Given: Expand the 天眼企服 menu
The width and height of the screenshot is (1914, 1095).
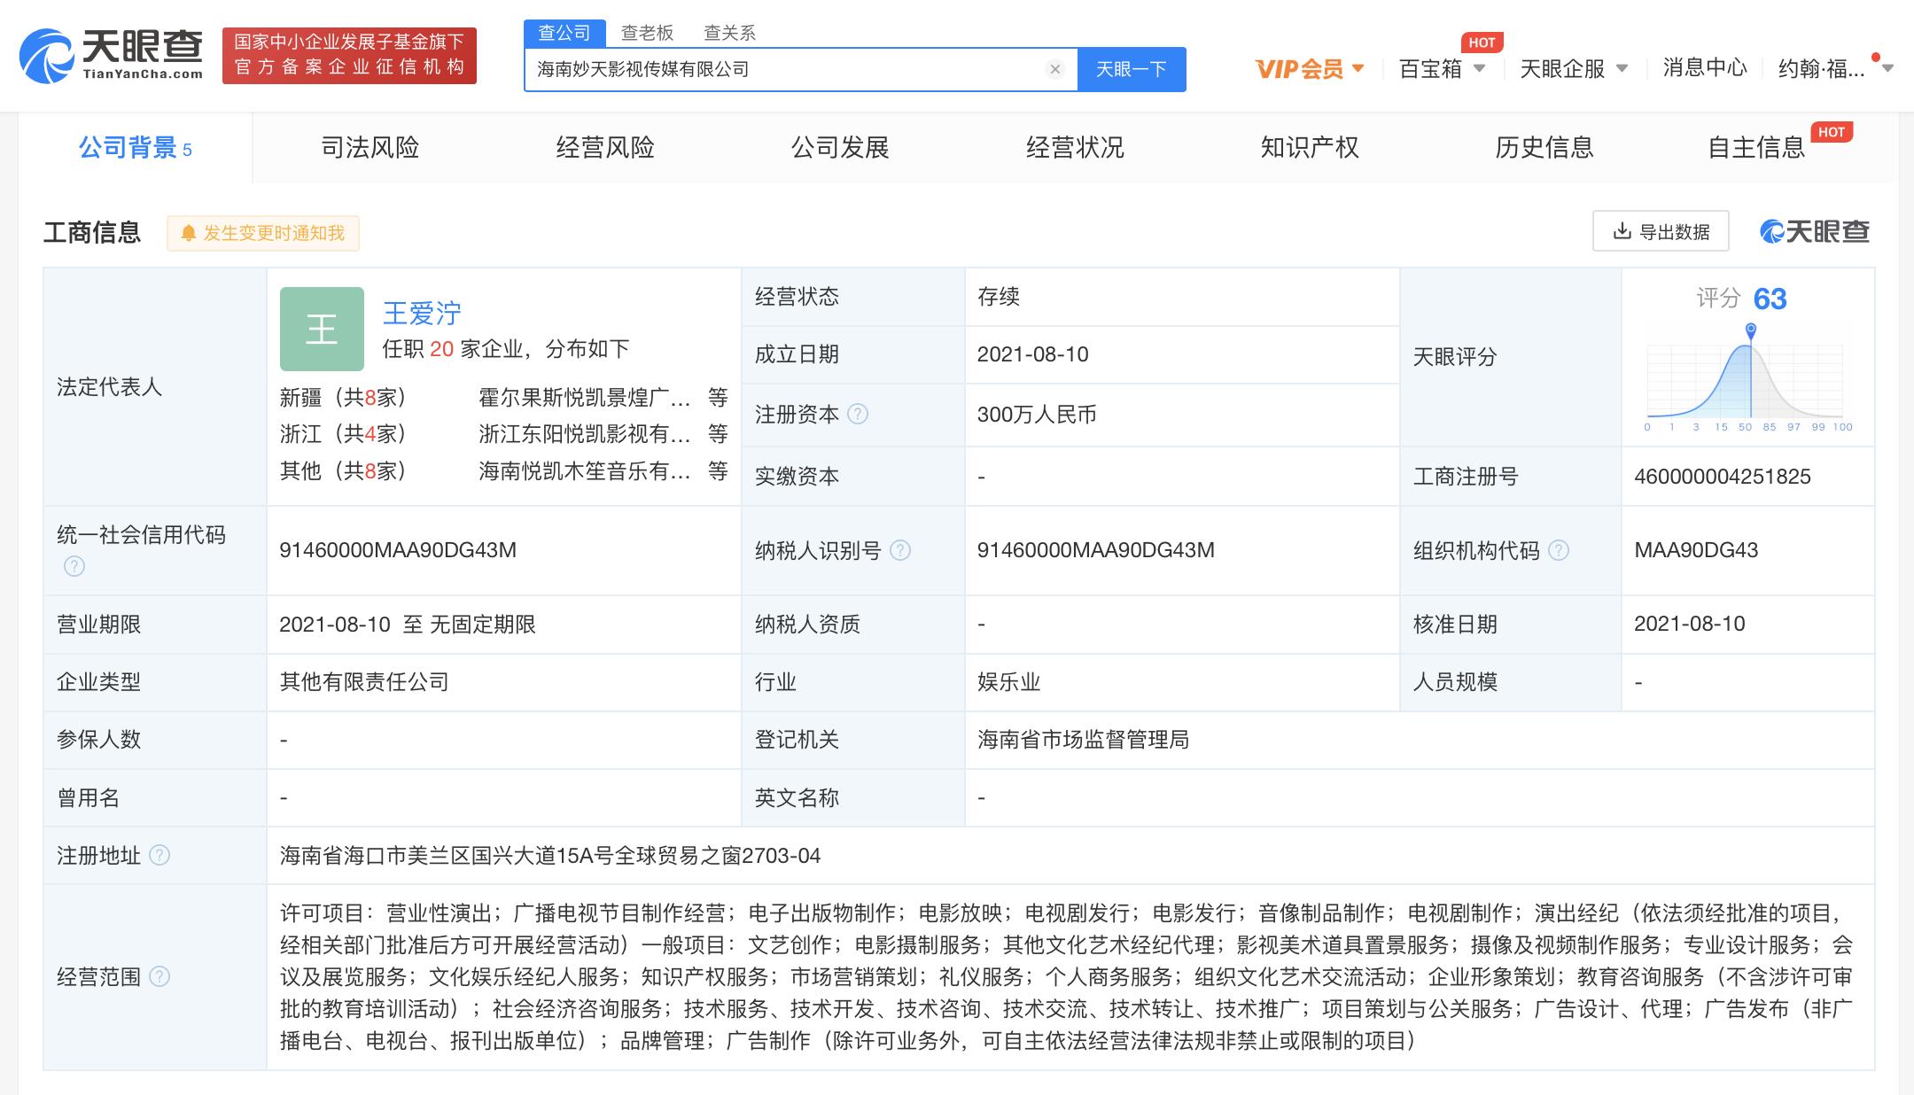Looking at the screenshot, I should [x=1574, y=68].
